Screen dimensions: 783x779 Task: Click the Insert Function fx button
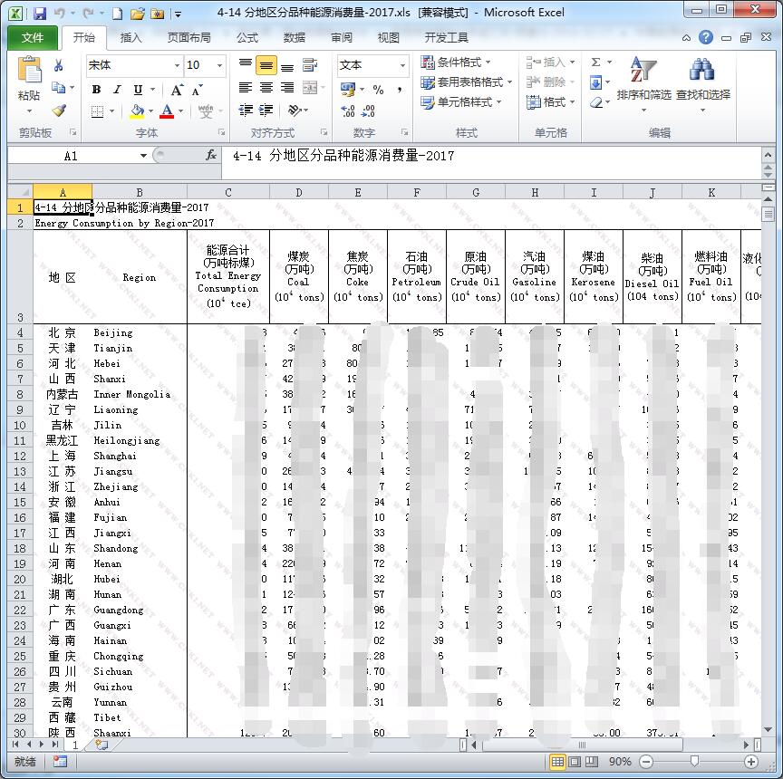tap(211, 156)
